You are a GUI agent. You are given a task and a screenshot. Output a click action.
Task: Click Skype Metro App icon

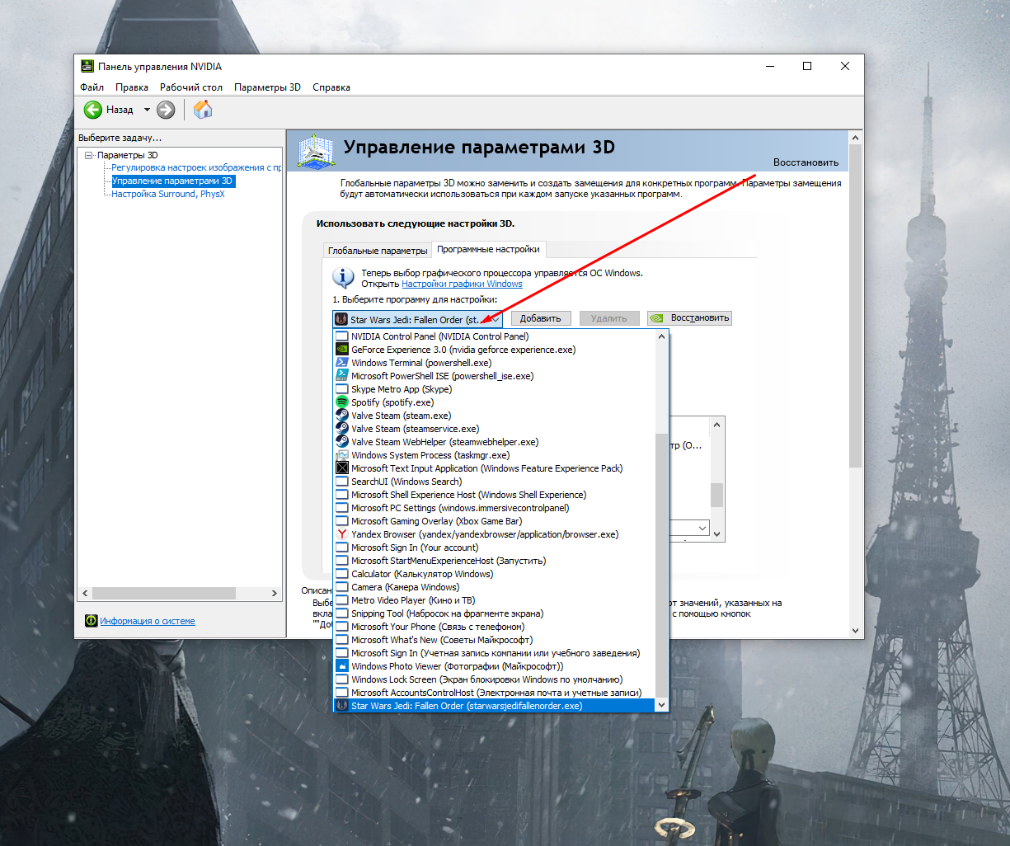tap(342, 389)
